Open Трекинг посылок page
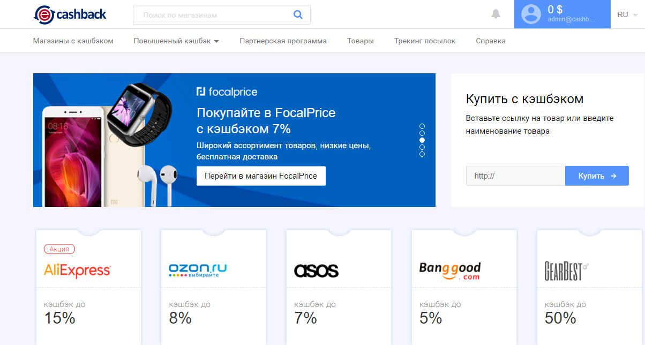The width and height of the screenshot is (645, 345). pos(424,41)
